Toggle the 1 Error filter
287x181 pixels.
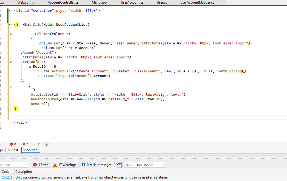click(x=41, y=165)
